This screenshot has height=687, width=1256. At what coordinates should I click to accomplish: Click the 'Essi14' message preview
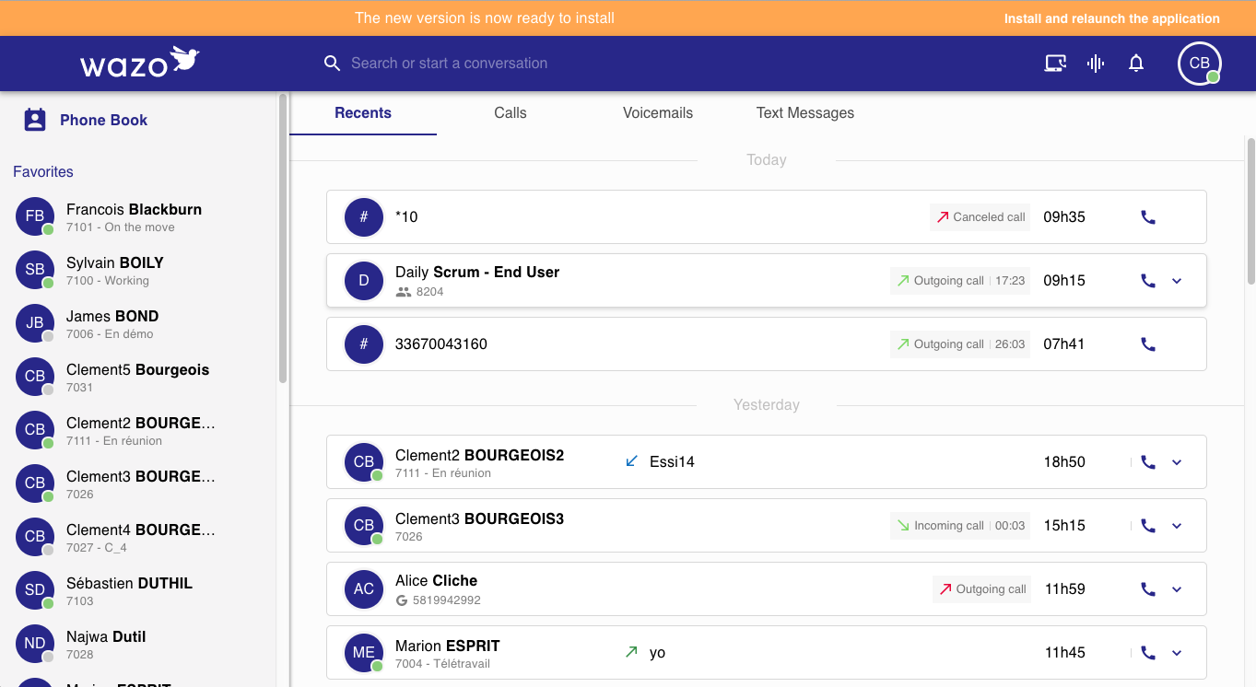click(672, 462)
